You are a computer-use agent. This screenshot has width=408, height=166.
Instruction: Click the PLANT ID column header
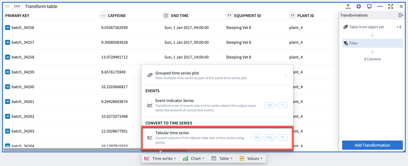(306, 15)
